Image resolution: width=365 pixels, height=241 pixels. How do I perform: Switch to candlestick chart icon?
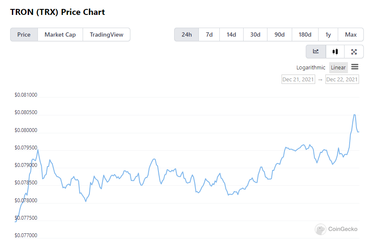pyautogui.click(x=335, y=52)
